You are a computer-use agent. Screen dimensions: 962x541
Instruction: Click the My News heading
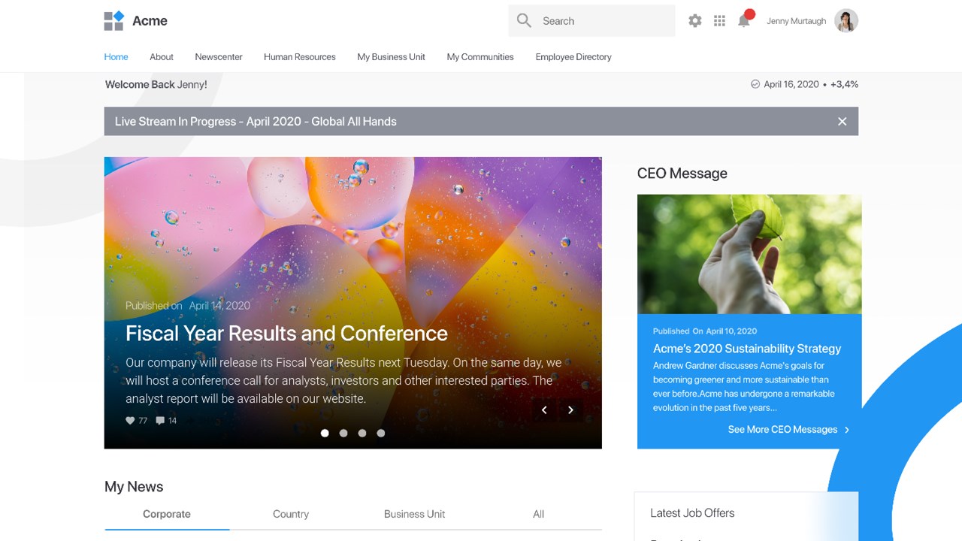[134, 487]
